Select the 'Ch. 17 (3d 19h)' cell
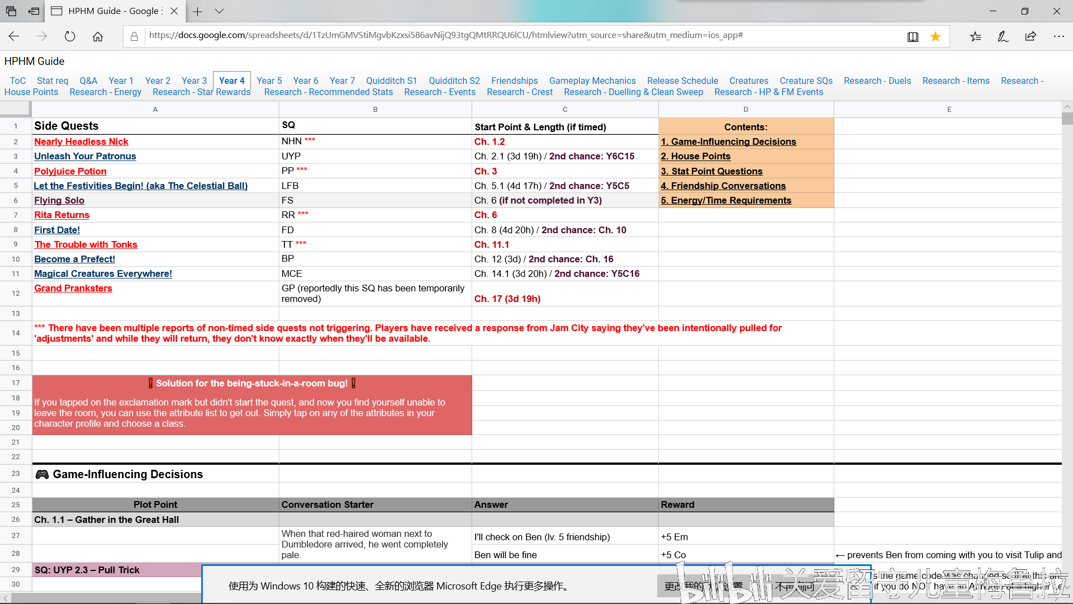This screenshot has width=1073, height=604. [565, 293]
